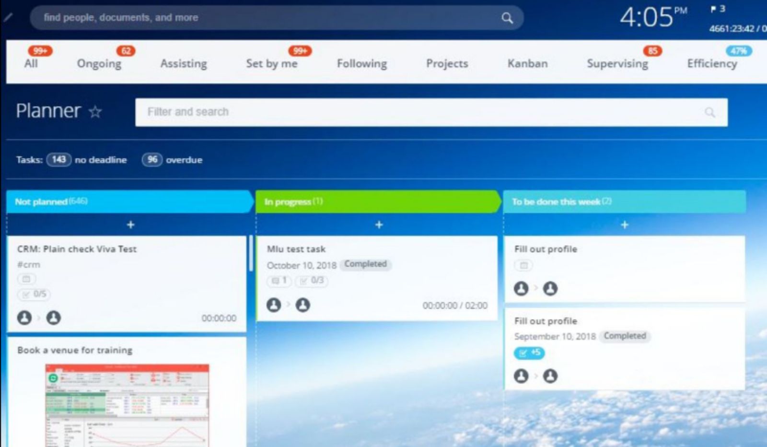Open the CRM: Plain check Viva Test task

pos(77,249)
